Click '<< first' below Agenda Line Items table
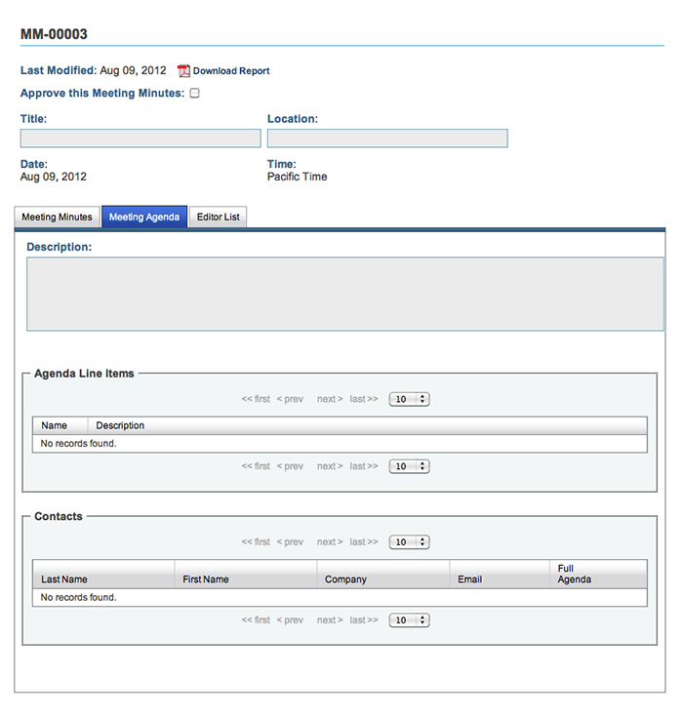 coord(256,466)
